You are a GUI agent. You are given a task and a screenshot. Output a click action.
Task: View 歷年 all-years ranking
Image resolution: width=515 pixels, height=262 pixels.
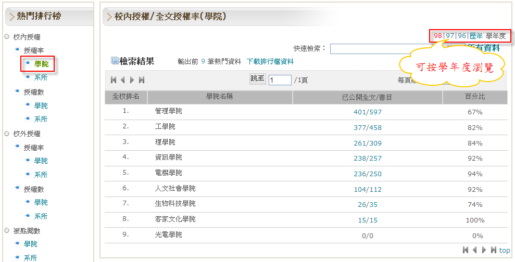476,36
